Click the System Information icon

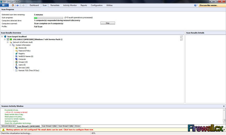tap(14, 45)
